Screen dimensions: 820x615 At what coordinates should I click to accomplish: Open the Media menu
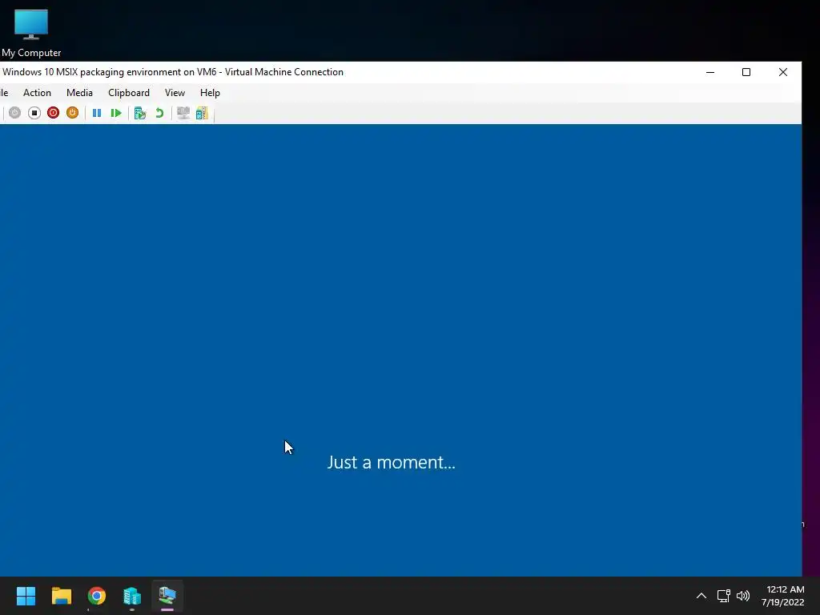click(79, 93)
